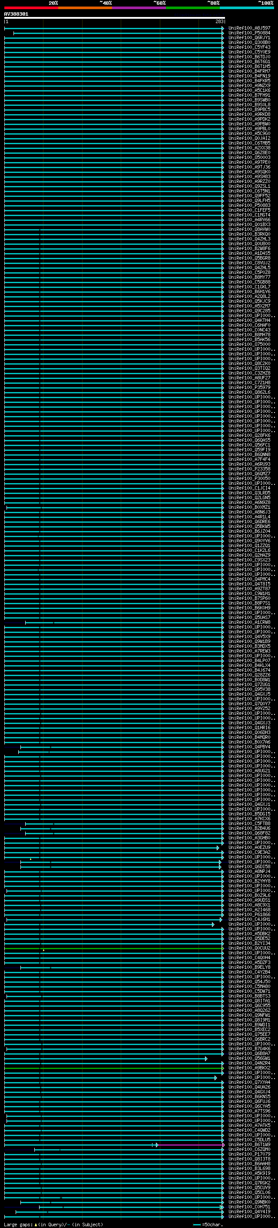Select hit UniRef100_P50884

tap(249, 33)
